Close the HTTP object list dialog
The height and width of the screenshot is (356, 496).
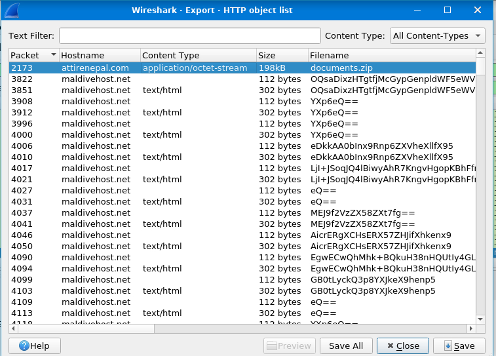coord(403,346)
